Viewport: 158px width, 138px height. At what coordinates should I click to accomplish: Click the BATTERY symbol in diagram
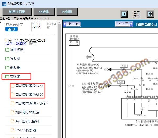[74, 43]
